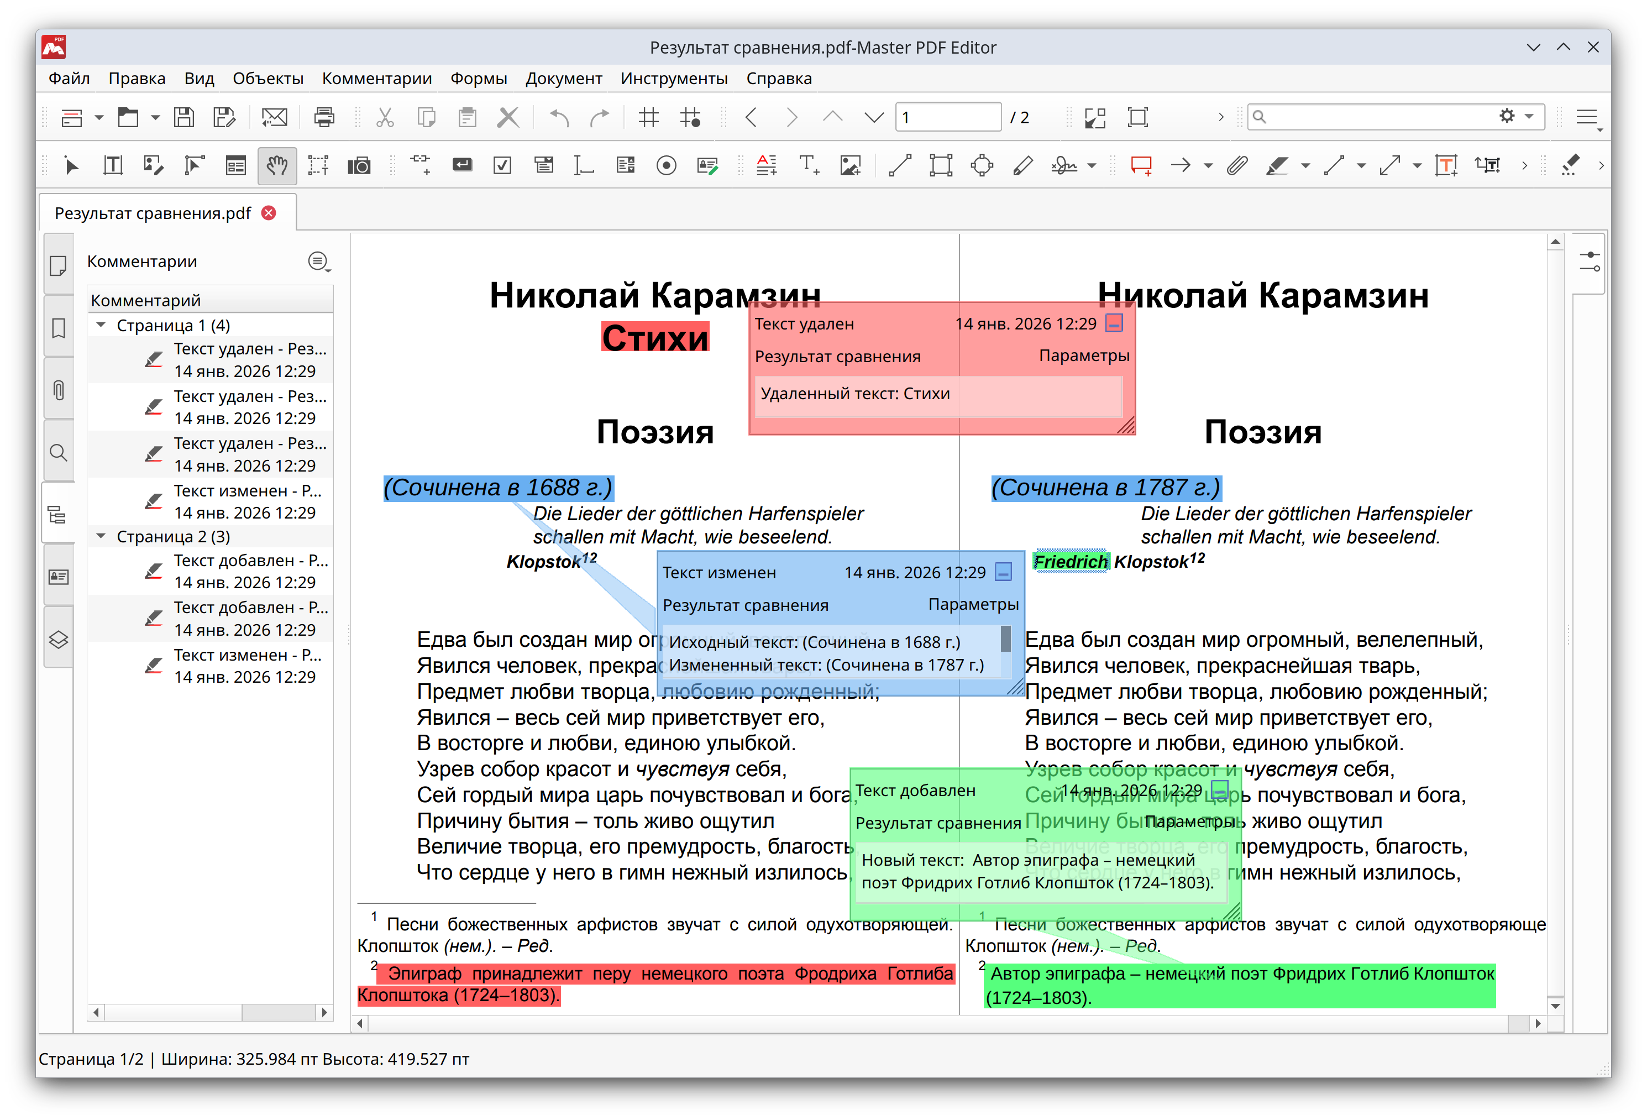Image resolution: width=1647 pixels, height=1120 pixels.
Task: Select the Sticky Note annotation tool
Action: pos(1142,165)
